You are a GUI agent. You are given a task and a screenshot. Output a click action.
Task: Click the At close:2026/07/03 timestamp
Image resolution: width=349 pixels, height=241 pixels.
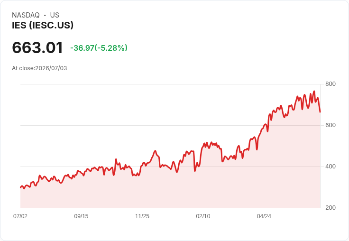pyautogui.click(x=39, y=68)
